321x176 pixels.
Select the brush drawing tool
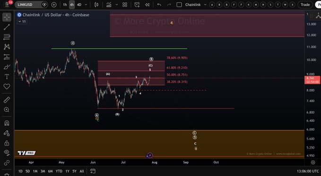7,67
